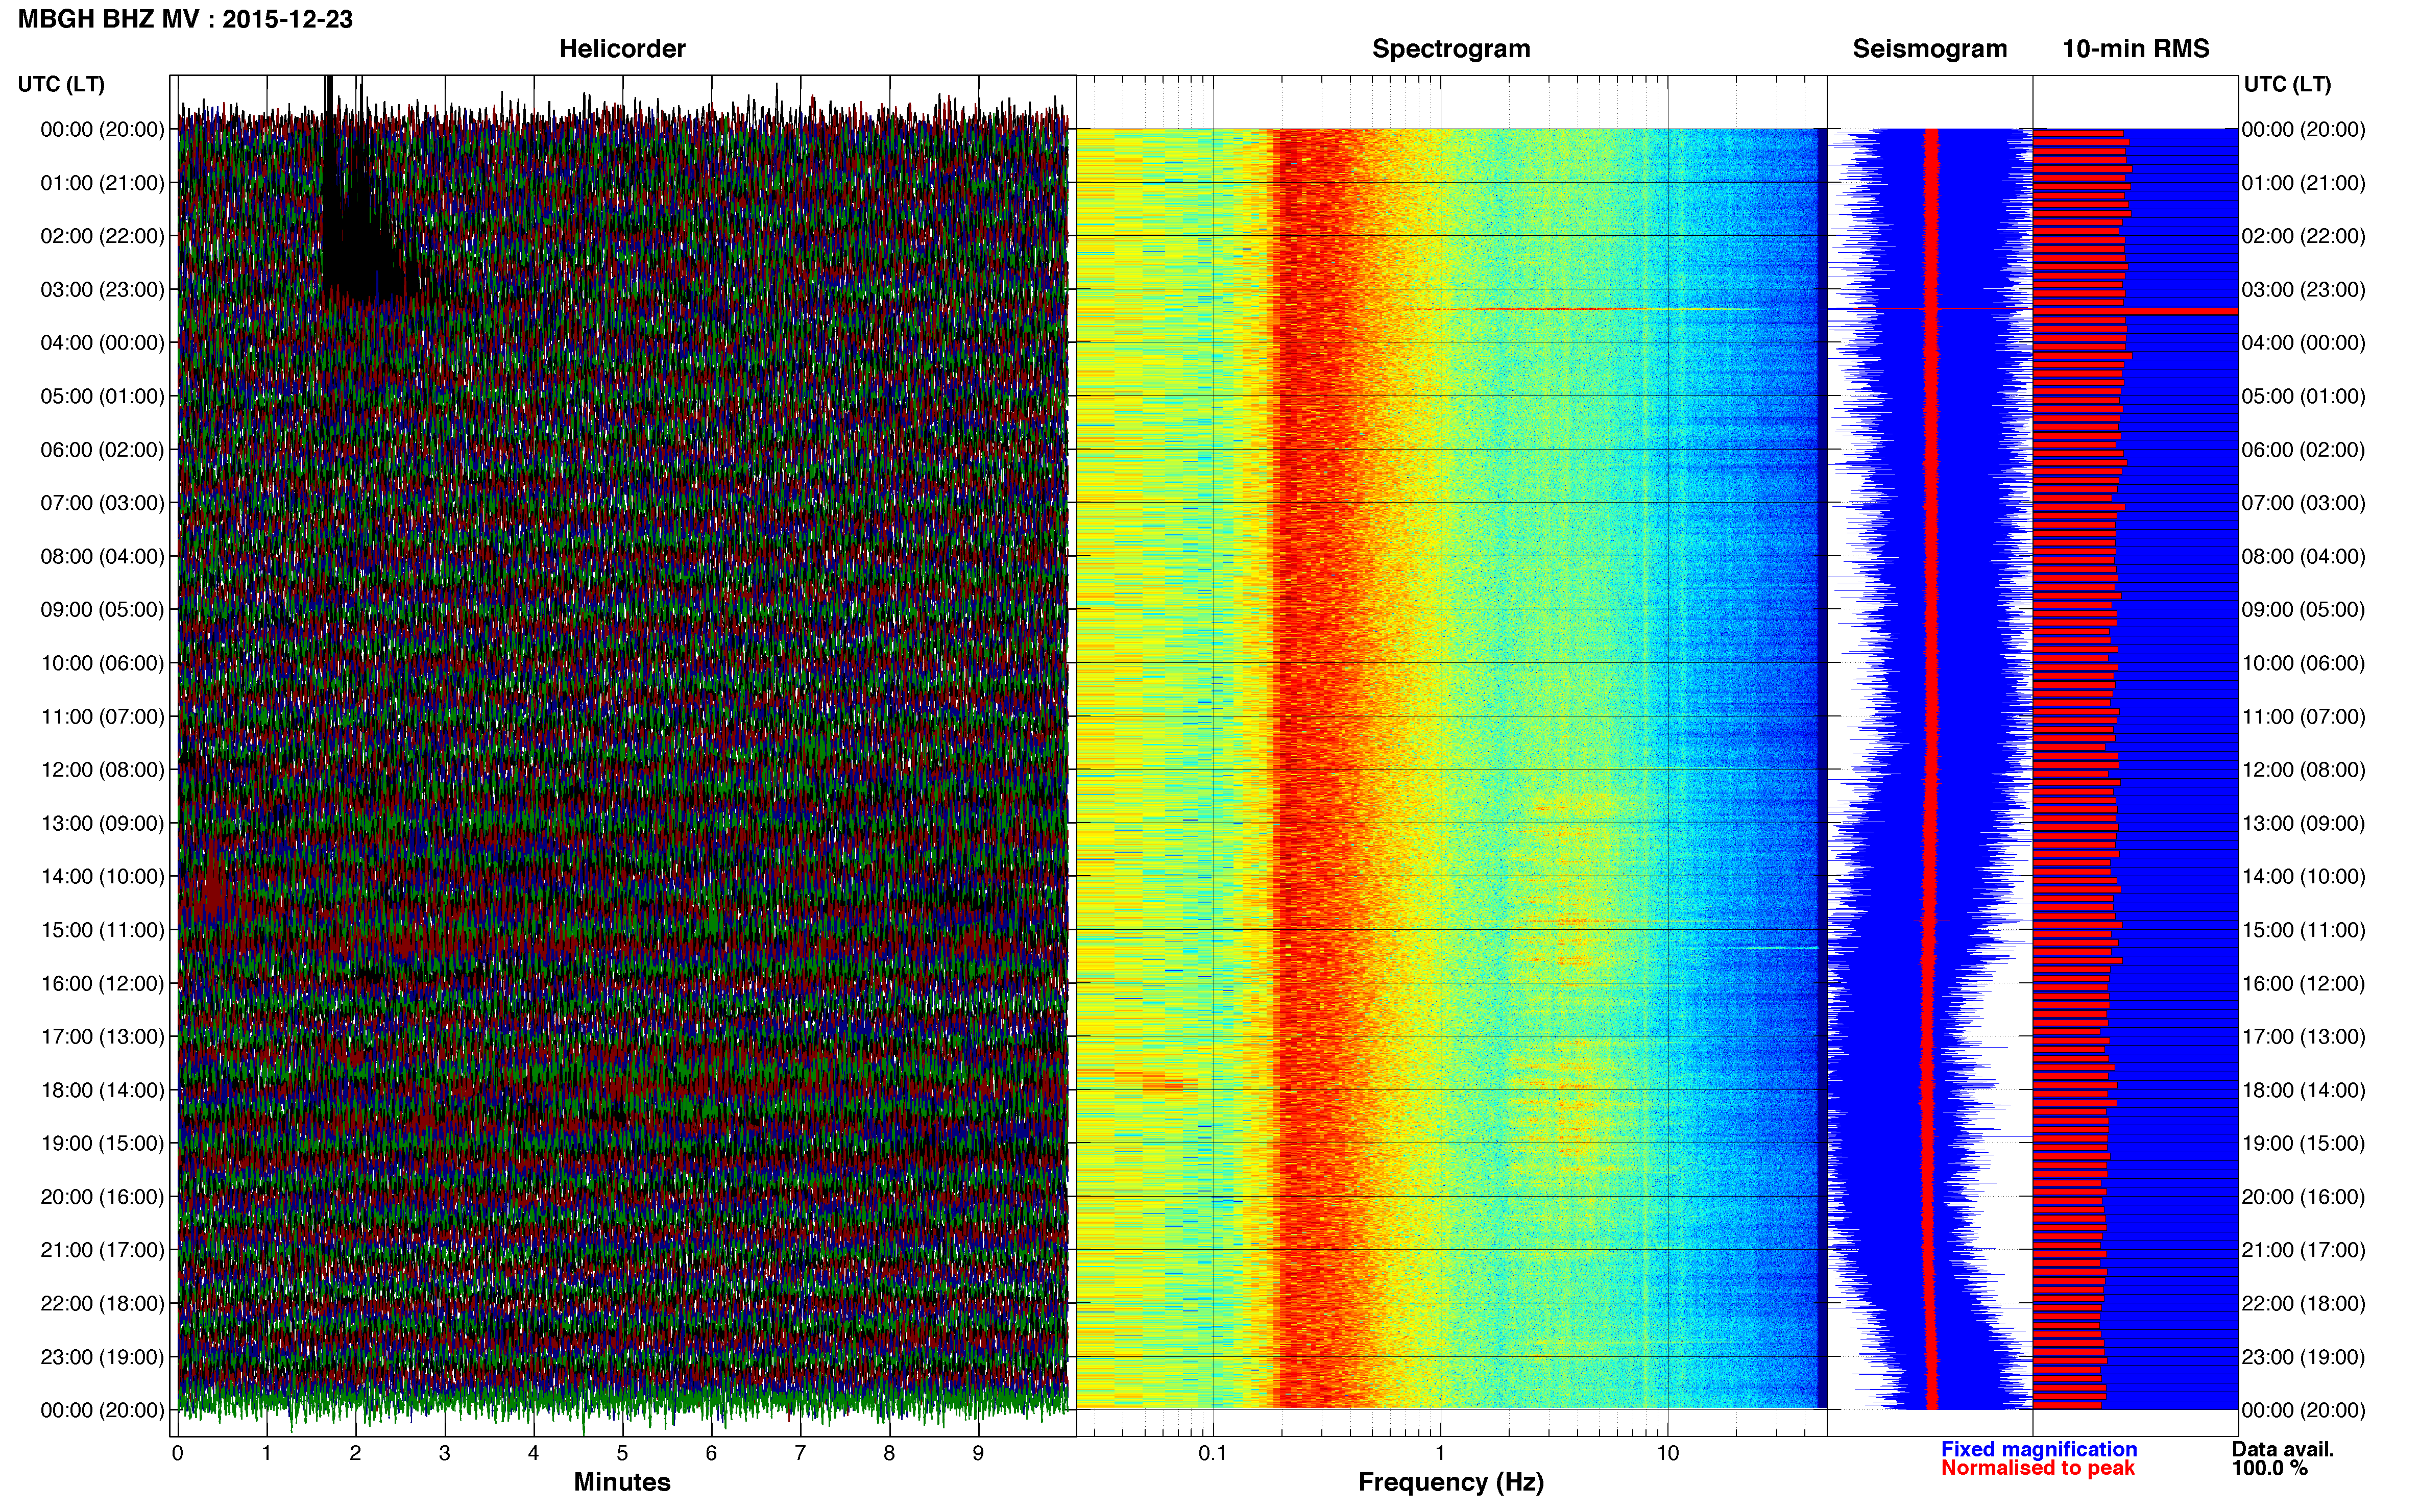Image resolution: width=2420 pixels, height=1512 pixels.
Task: Click "05:00 (01:00)" on the RMS-side time axis
Action: click(x=2303, y=396)
